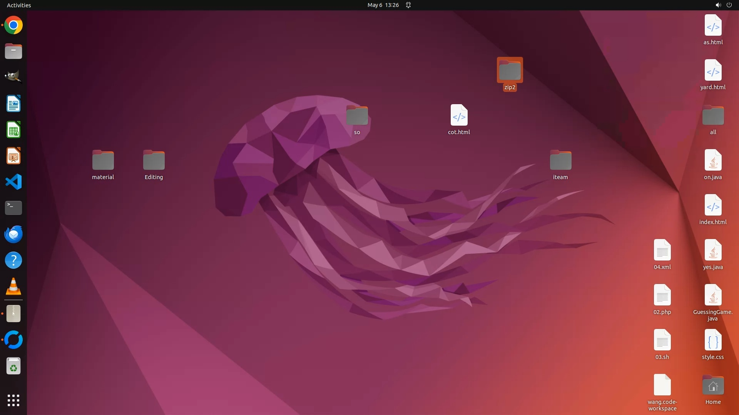Select the style.css file icon
739x415 pixels.
[713, 340]
